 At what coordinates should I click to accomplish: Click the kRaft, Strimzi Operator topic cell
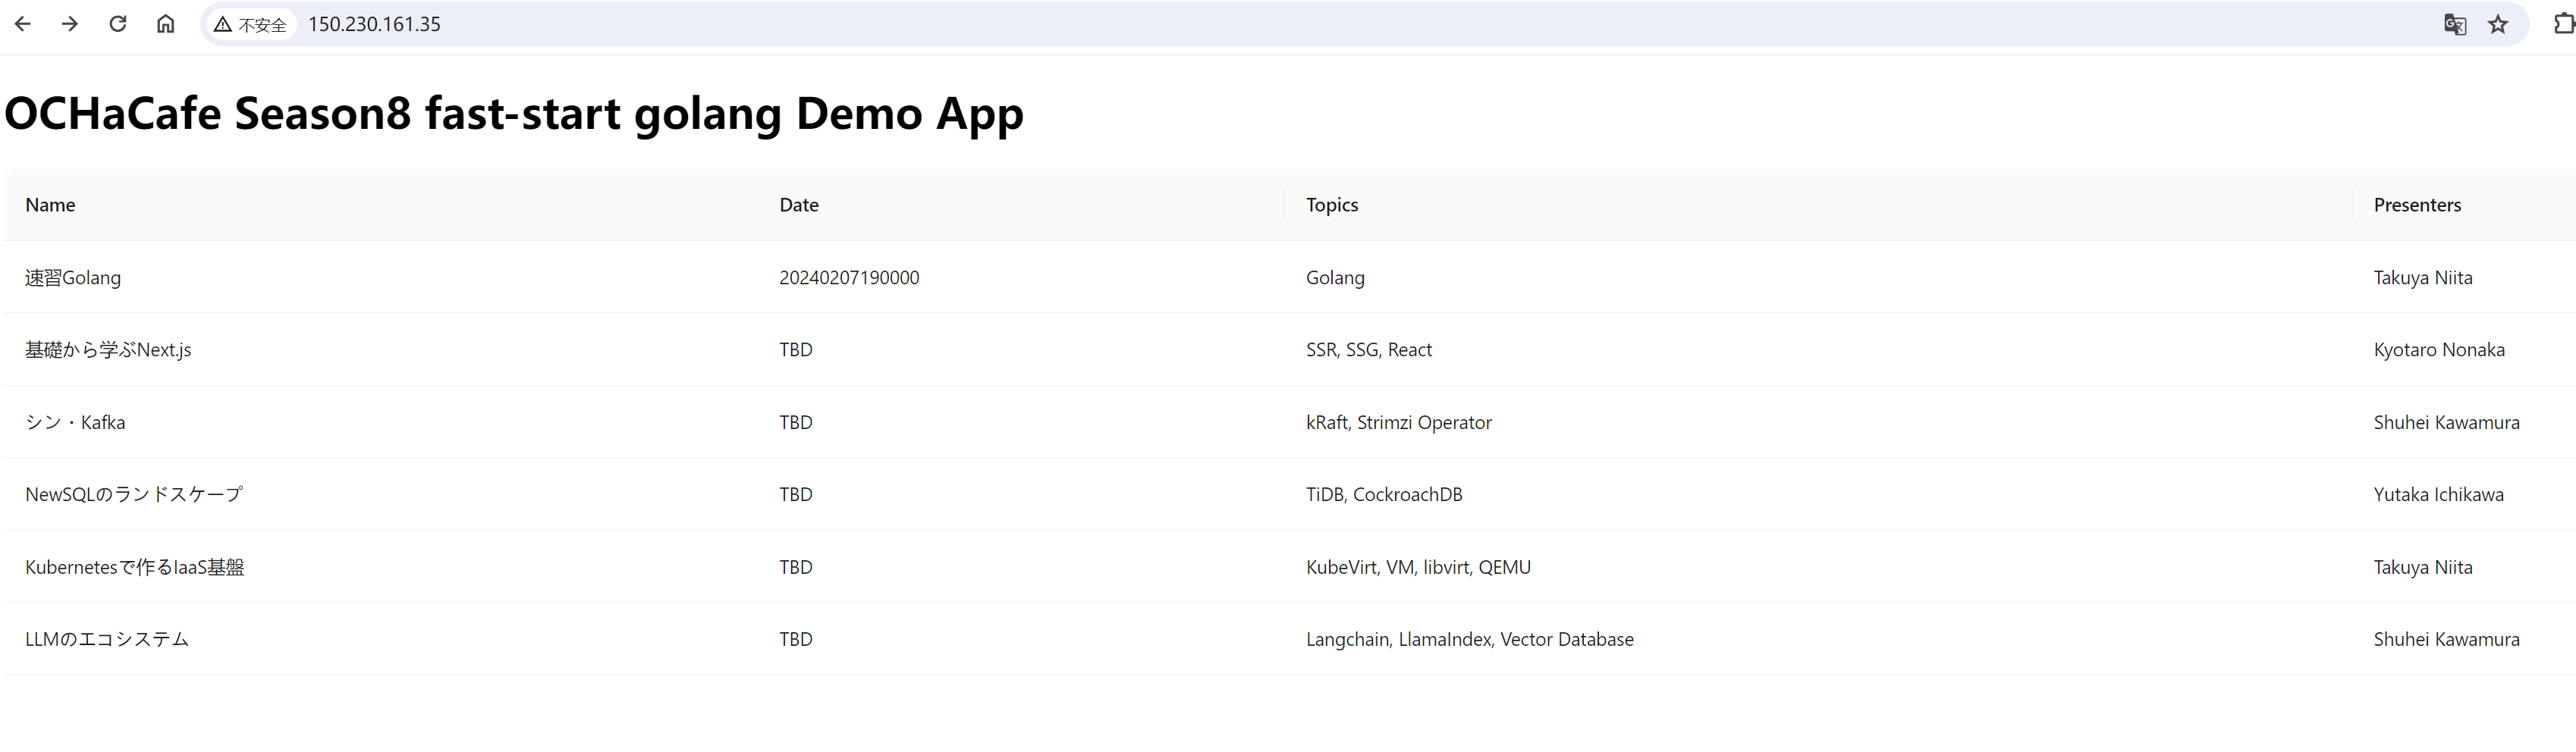(x=1398, y=423)
